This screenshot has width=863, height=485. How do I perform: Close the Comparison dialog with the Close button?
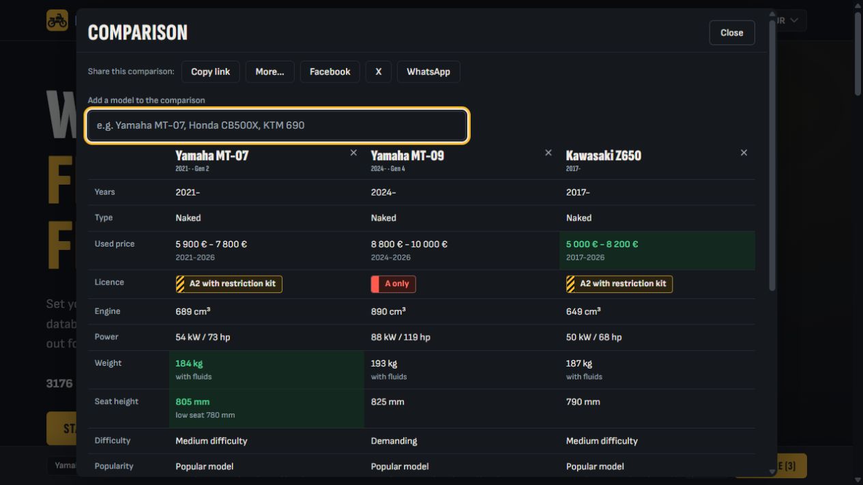pyautogui.click(x=732, y=33)
